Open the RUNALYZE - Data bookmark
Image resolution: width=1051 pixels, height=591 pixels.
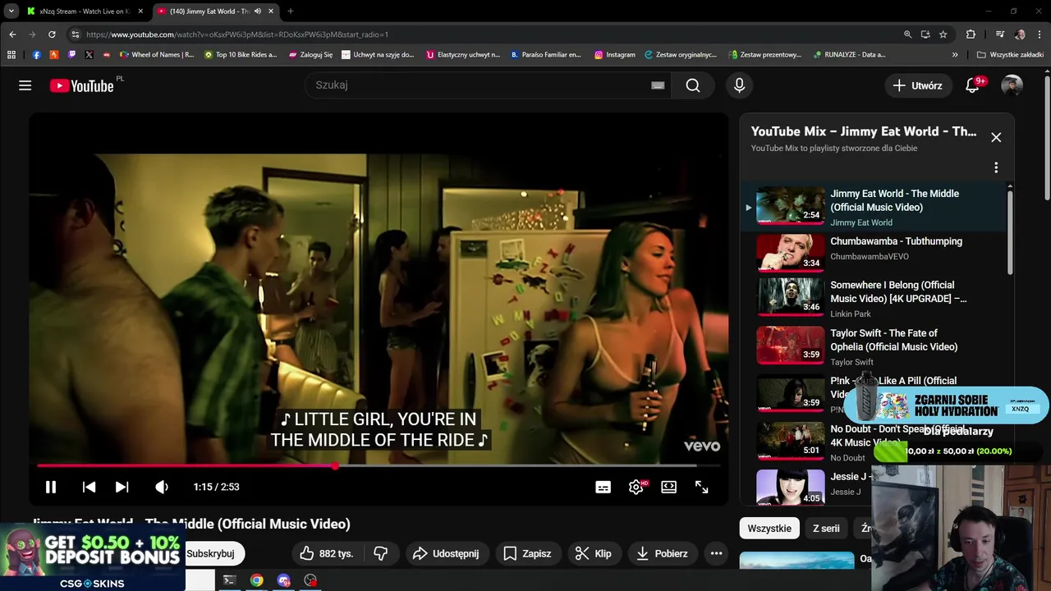tap(849, 55)
